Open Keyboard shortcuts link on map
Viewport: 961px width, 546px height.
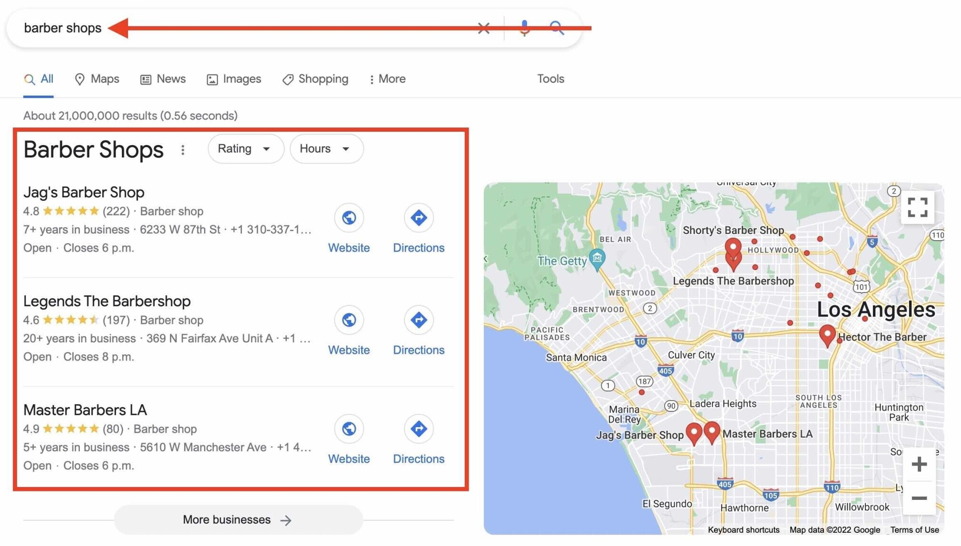(x=744, y=530)
